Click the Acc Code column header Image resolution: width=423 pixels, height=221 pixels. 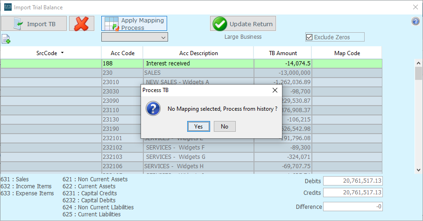122,53
